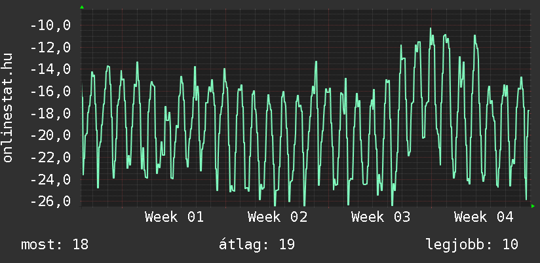Select the Week 02 axis label
Screen dimensions: 540x263
(277, 217)
